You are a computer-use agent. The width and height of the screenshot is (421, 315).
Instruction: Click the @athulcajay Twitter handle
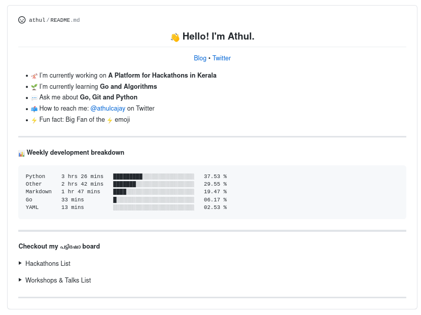[x=108, y=108]
